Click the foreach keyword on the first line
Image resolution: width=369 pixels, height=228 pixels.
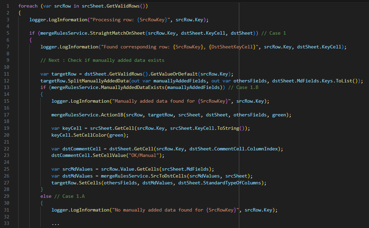[28, 6]
